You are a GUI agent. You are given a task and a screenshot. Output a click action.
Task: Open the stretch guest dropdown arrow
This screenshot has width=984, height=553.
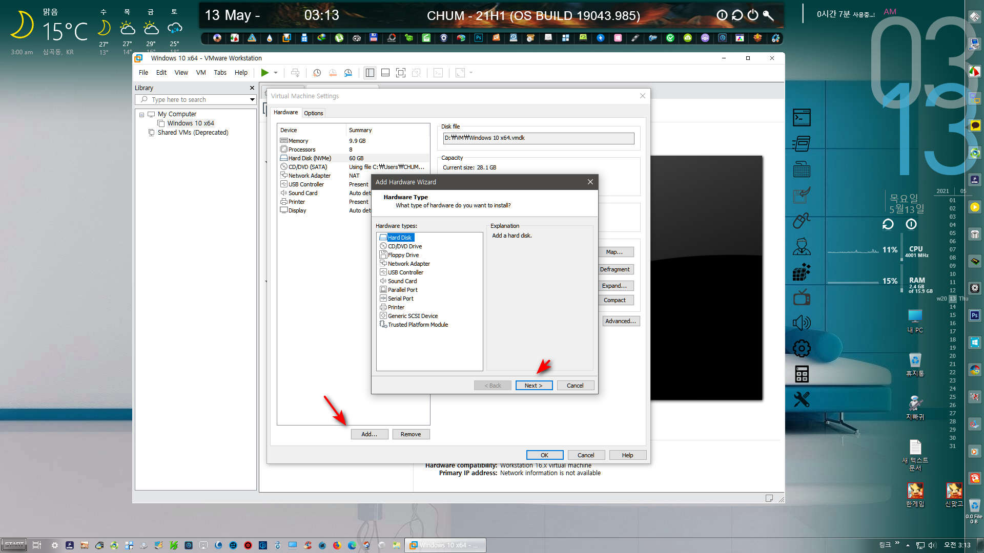point(471,73)
